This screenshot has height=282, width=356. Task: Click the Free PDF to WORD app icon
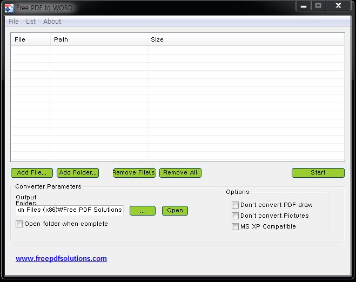click(9, 8)
